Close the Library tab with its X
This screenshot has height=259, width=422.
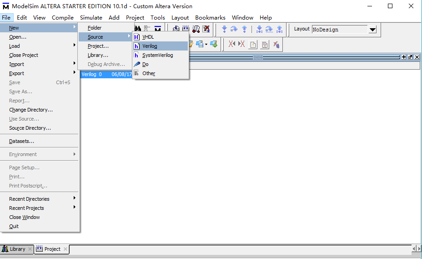(x=30, y=249)
